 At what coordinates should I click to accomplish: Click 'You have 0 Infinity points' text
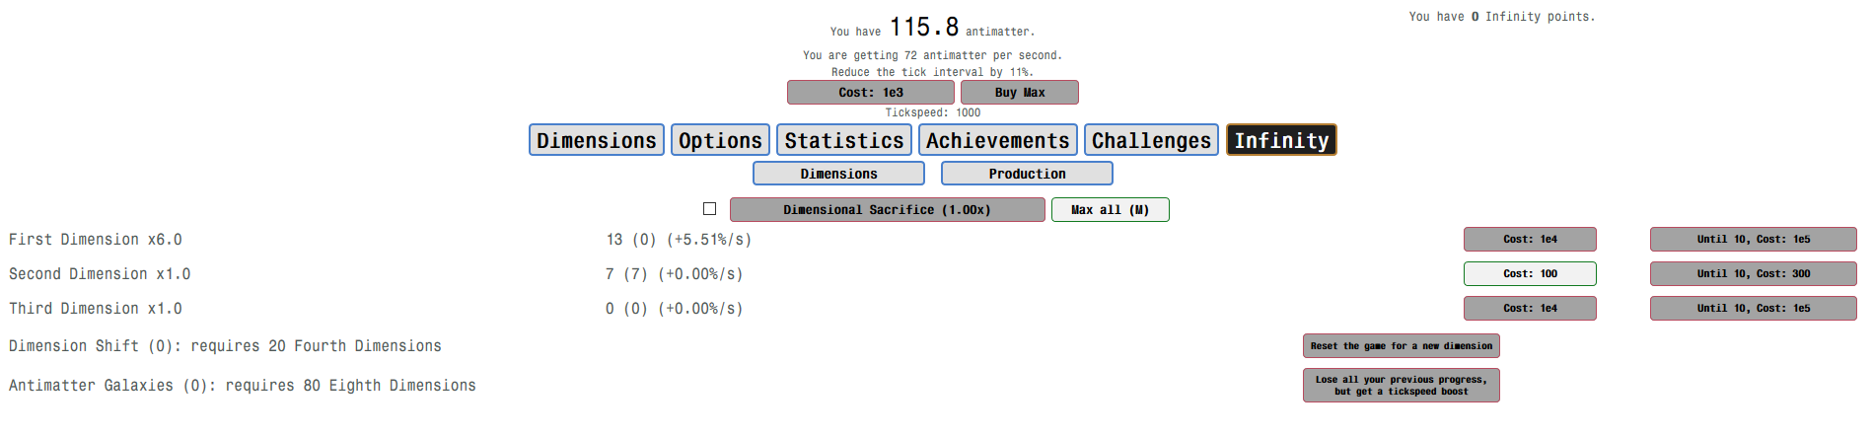pos(1501,17)
